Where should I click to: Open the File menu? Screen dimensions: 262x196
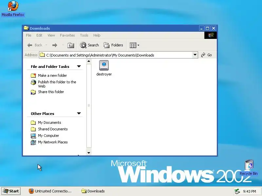click(28, 35)
